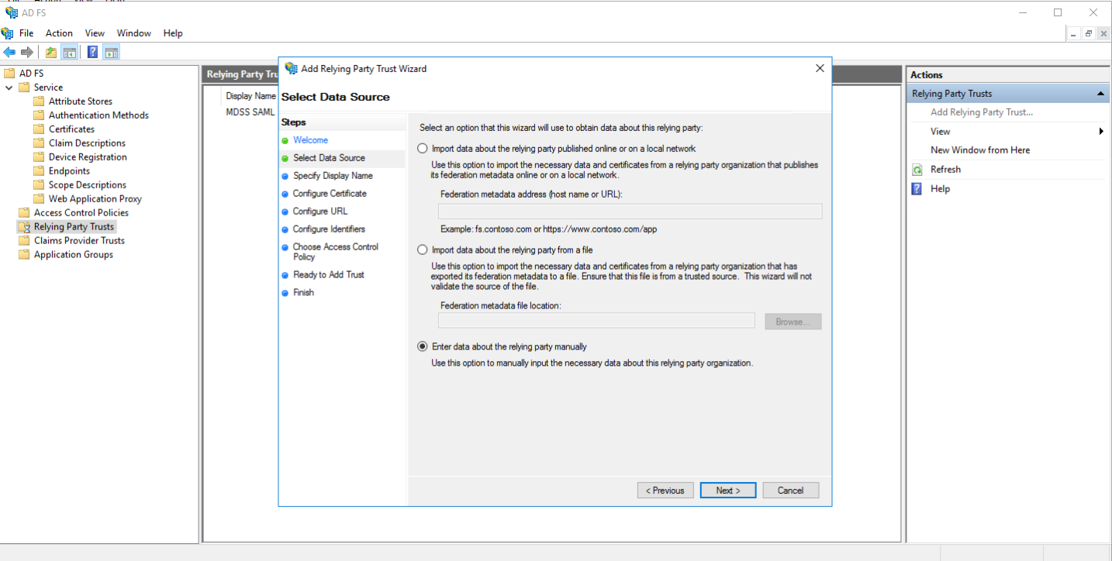Screen dimensions: 1112x561
Task: Click the Authentication Methods folder icon
Action: (x=39, y=115)
